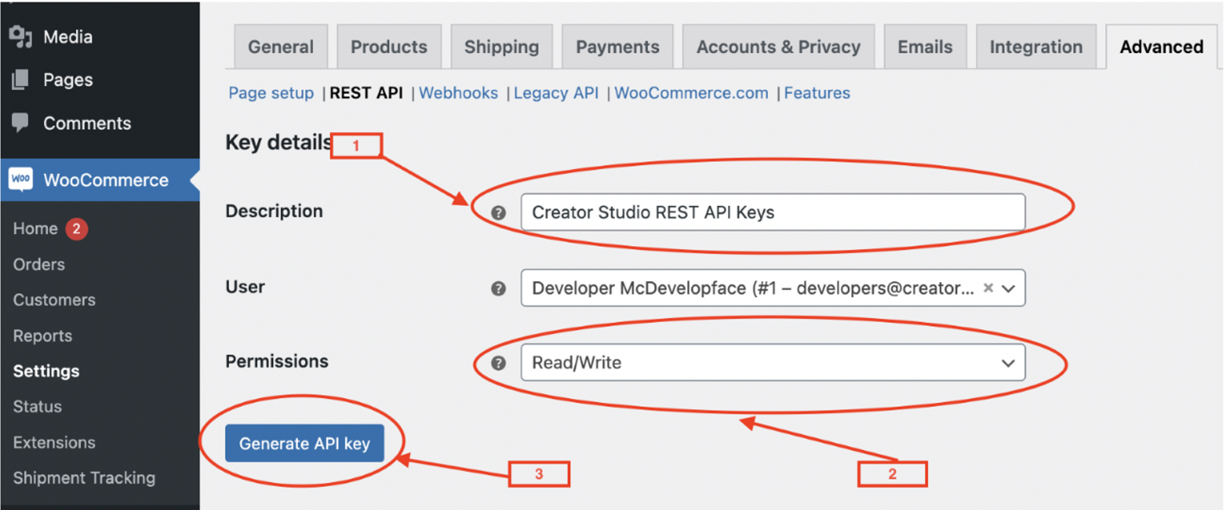This screenshot has width=1225, height=510.
Task: Open the User dropdown arrow
Action: [x=1008, y=288]
